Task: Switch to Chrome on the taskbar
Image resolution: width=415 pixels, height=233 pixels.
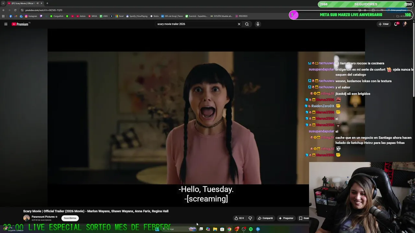Action: tap(229, 229)
